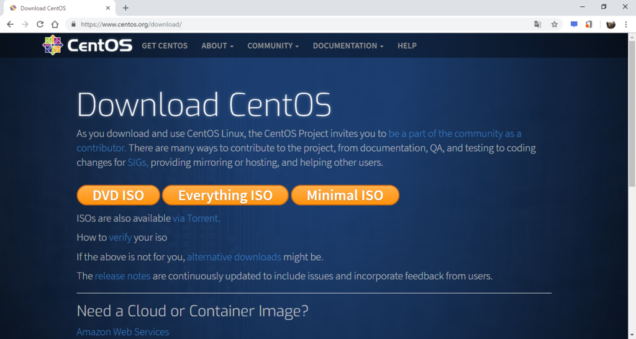Viewport: 636px width, 339px height.
Task: Open GET CENTOS in the navigation bar
Action: click(x=165, y=46)
